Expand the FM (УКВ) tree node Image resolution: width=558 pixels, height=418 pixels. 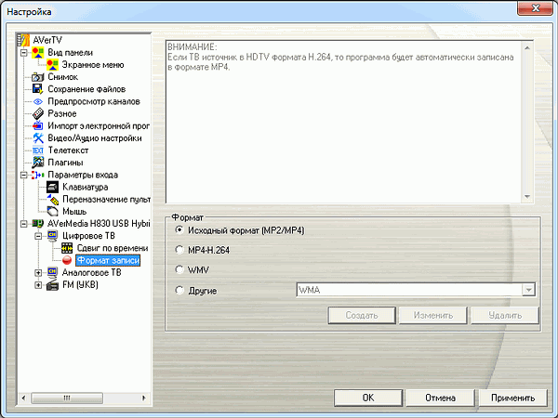click(38, 285)
